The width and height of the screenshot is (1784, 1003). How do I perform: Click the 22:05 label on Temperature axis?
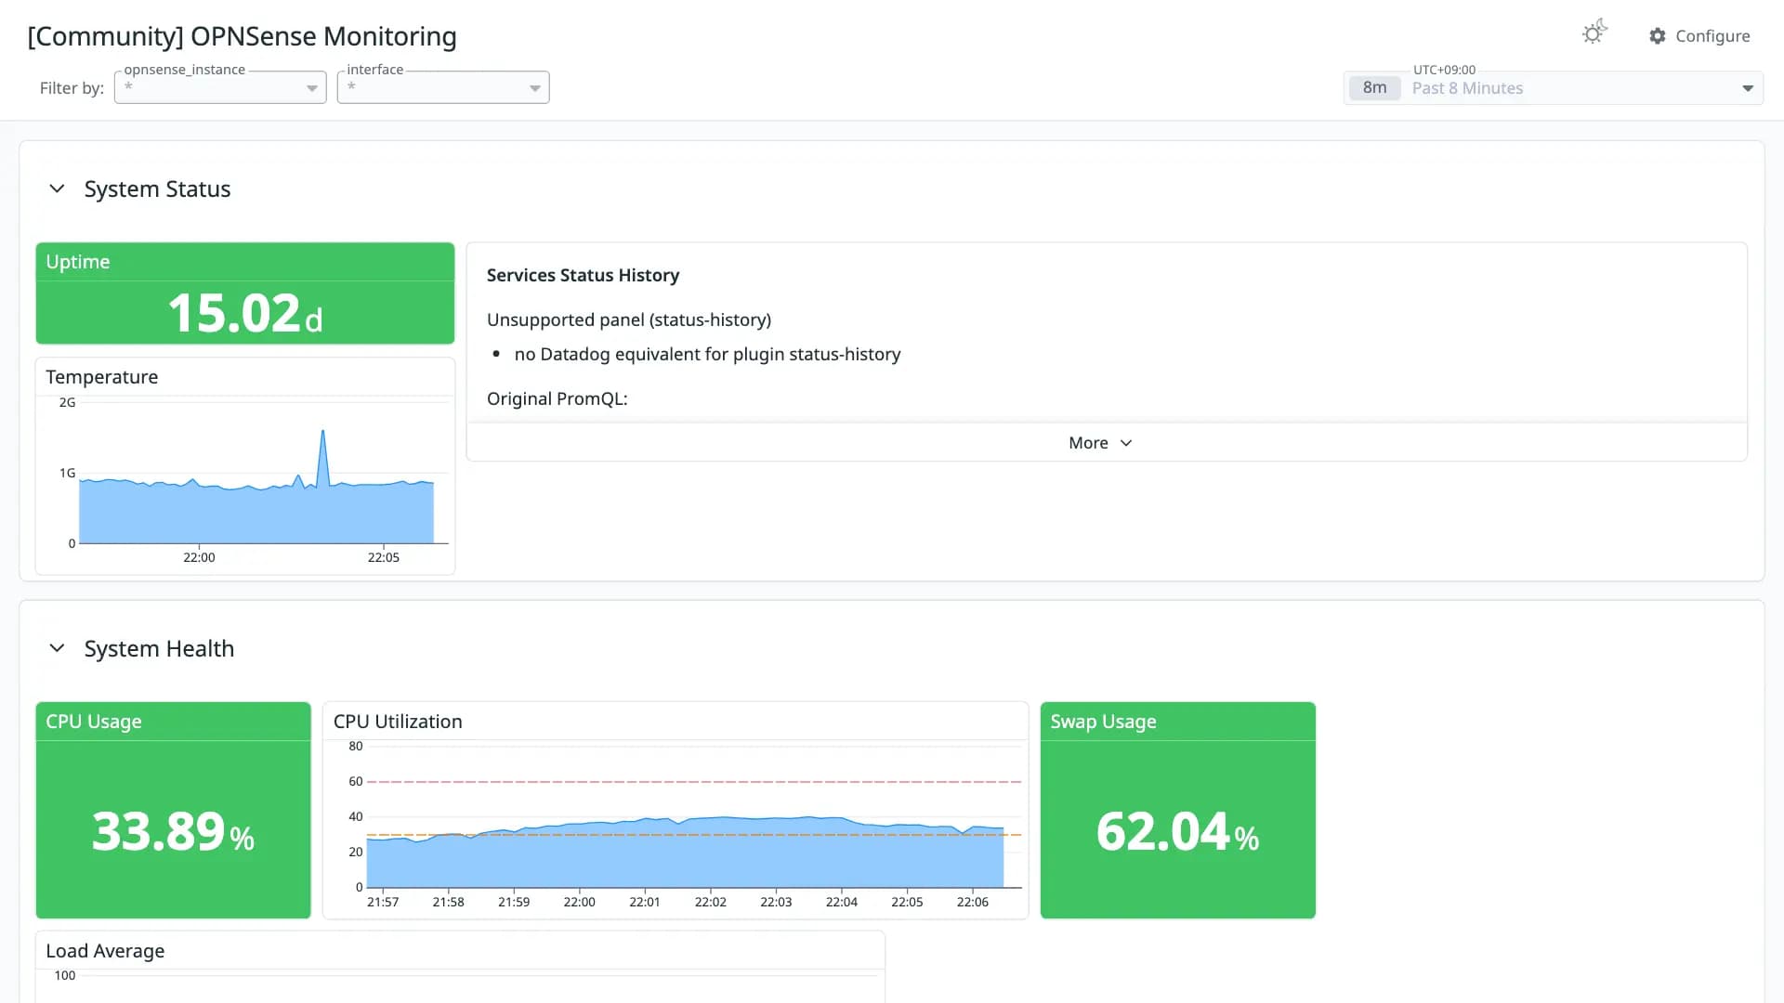point(384,557)
